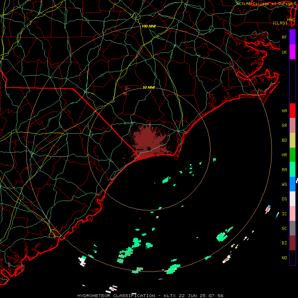
Task: Click the '50 NMI' range ring label
Action: (149, 87)
